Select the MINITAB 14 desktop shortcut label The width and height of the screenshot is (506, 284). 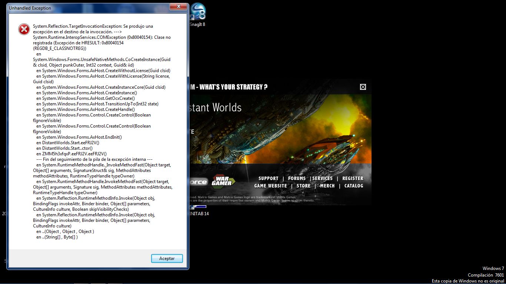199,214
